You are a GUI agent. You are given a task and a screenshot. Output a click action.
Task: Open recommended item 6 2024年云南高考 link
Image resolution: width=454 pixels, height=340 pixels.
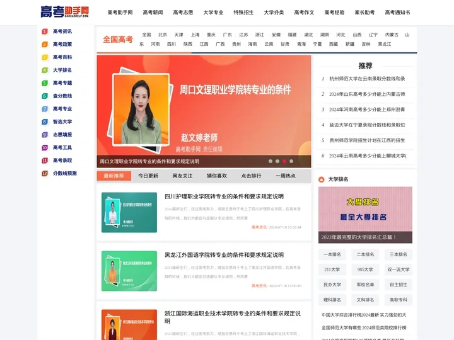tap(368, 156)
